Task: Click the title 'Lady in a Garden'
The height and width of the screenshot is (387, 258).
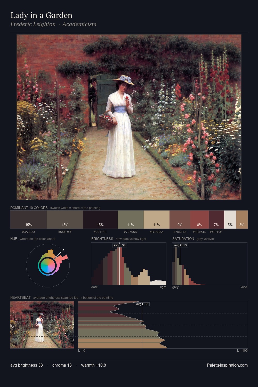Action: (x=41, y=15)
